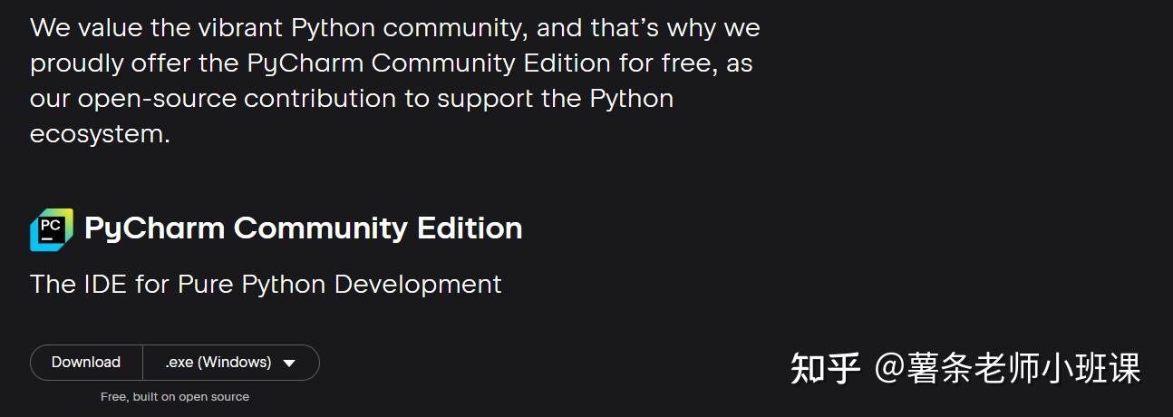Click the PyCharm PC logo icon
Image resolution: width=1173 pixels, height=417 pixels.
[x=51, y=228]
